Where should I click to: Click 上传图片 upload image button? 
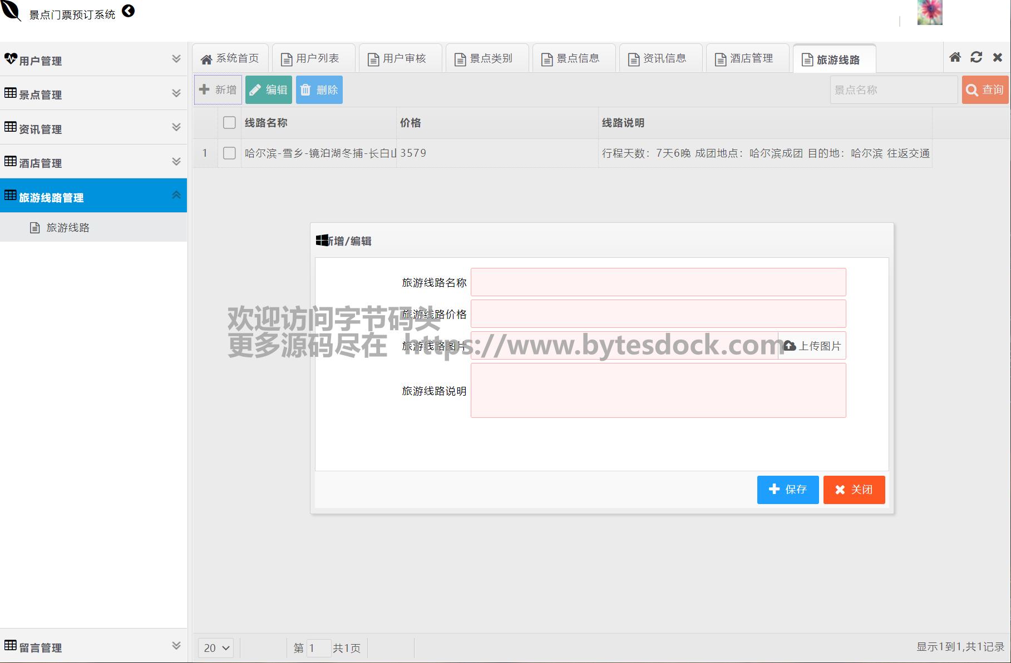pyautogui.click(x=812, y=346)
